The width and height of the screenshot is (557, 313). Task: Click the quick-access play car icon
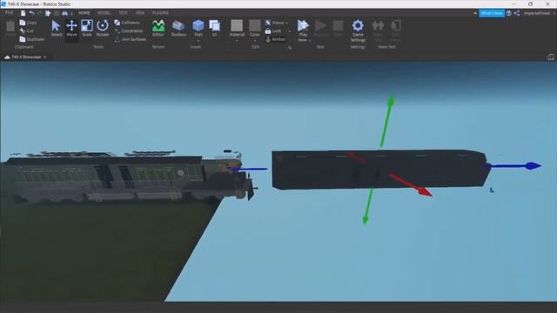click(x=64, y=13)
